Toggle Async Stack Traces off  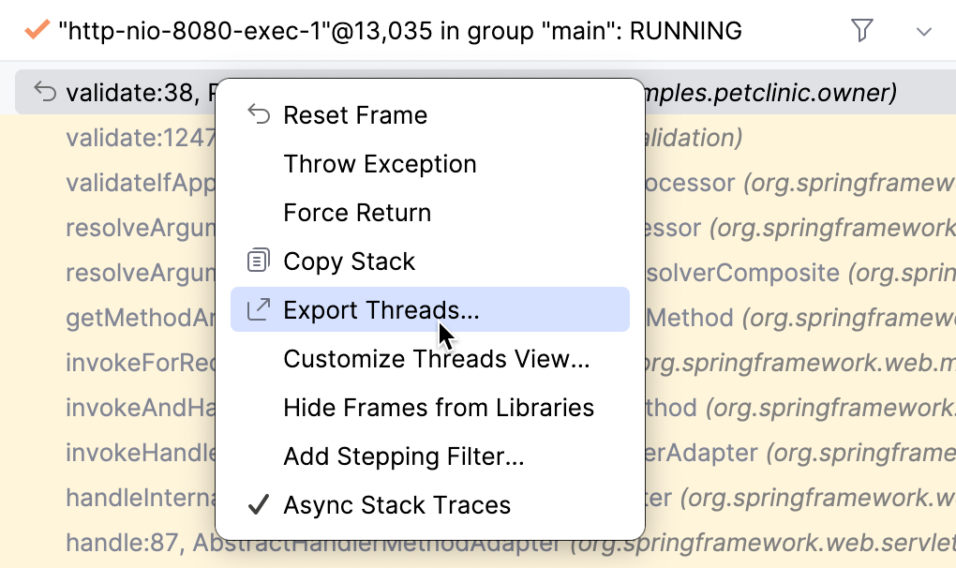(x=396, y=504)
